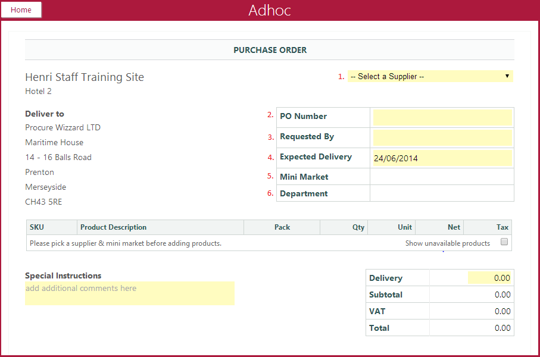This screenshot has width=540, height=357.
Task: Select the Henri Staff Training Site title
Action: click(x=85, y=77)
